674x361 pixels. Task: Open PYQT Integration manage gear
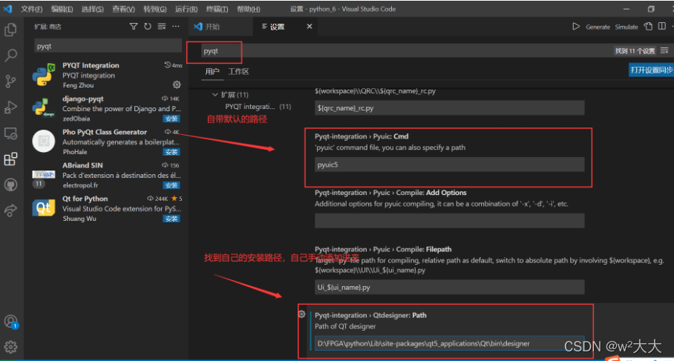point(177,85)
